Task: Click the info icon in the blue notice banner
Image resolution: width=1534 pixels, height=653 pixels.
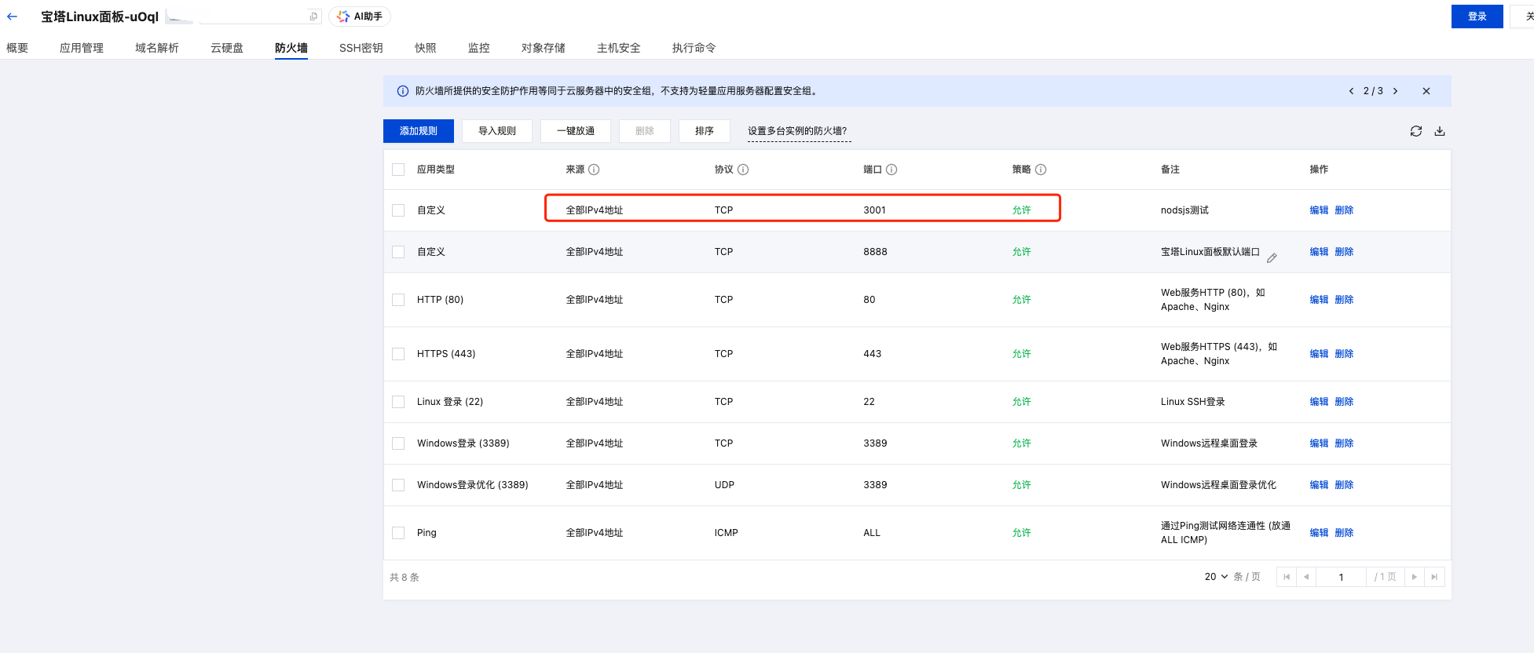Action: click(403, 91)
